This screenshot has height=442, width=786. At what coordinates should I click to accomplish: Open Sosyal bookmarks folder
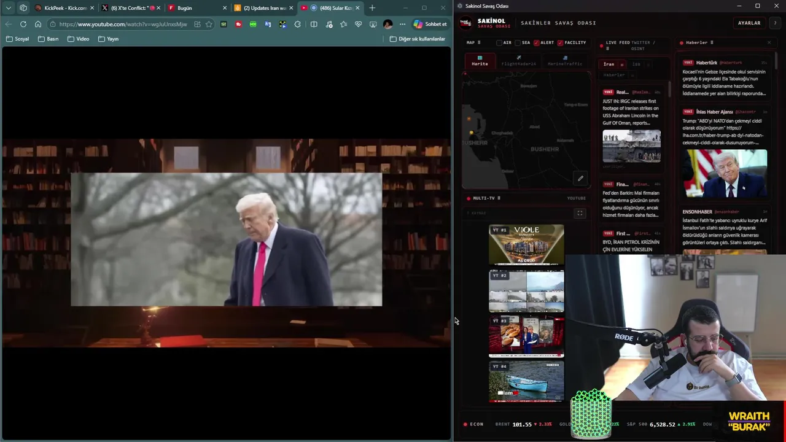[x=17, y=39]
